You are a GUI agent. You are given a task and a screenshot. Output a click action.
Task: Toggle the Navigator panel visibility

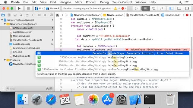[x=171, y=8]
